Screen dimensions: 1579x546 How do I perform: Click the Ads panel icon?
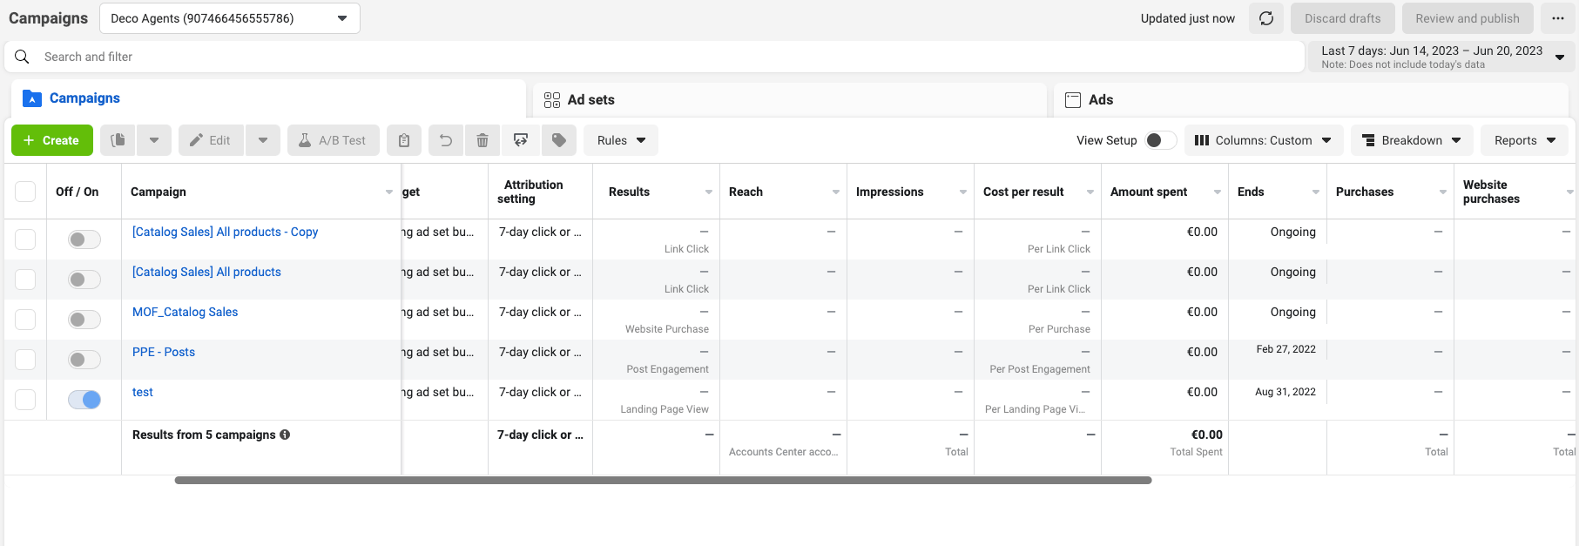[1073, 100]
